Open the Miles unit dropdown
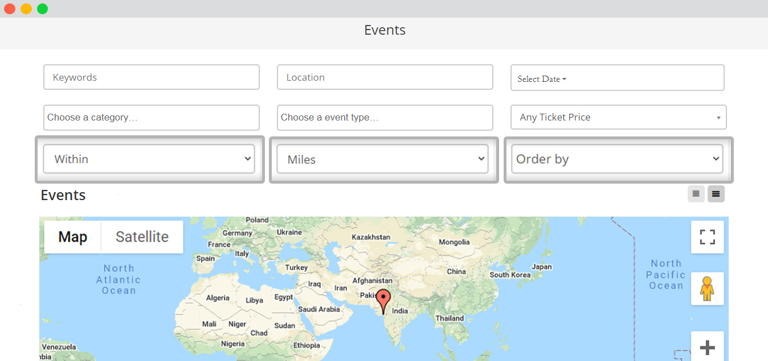768x361 pixels. pos(383,159)
